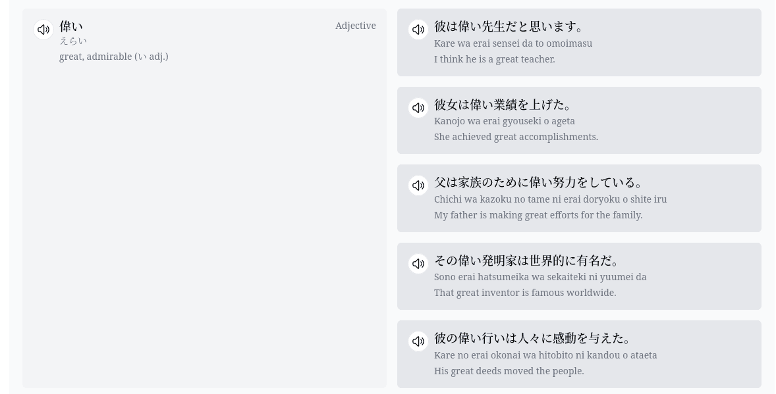This screenshot has width=776, height=394.
Task: Click the definition text great, admirable
Action: (113, 57)
